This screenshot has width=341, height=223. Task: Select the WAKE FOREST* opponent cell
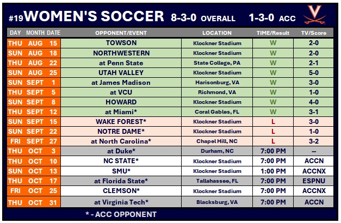point(121,122)
